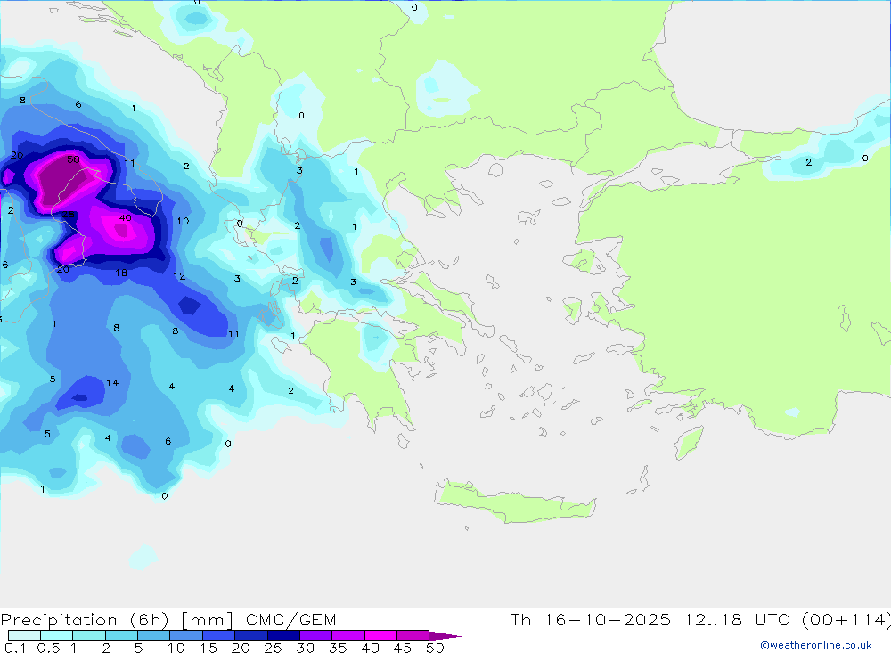Select the purple swatch between 30 and 35
The image size is (891, 653).
tap(315, 635)
